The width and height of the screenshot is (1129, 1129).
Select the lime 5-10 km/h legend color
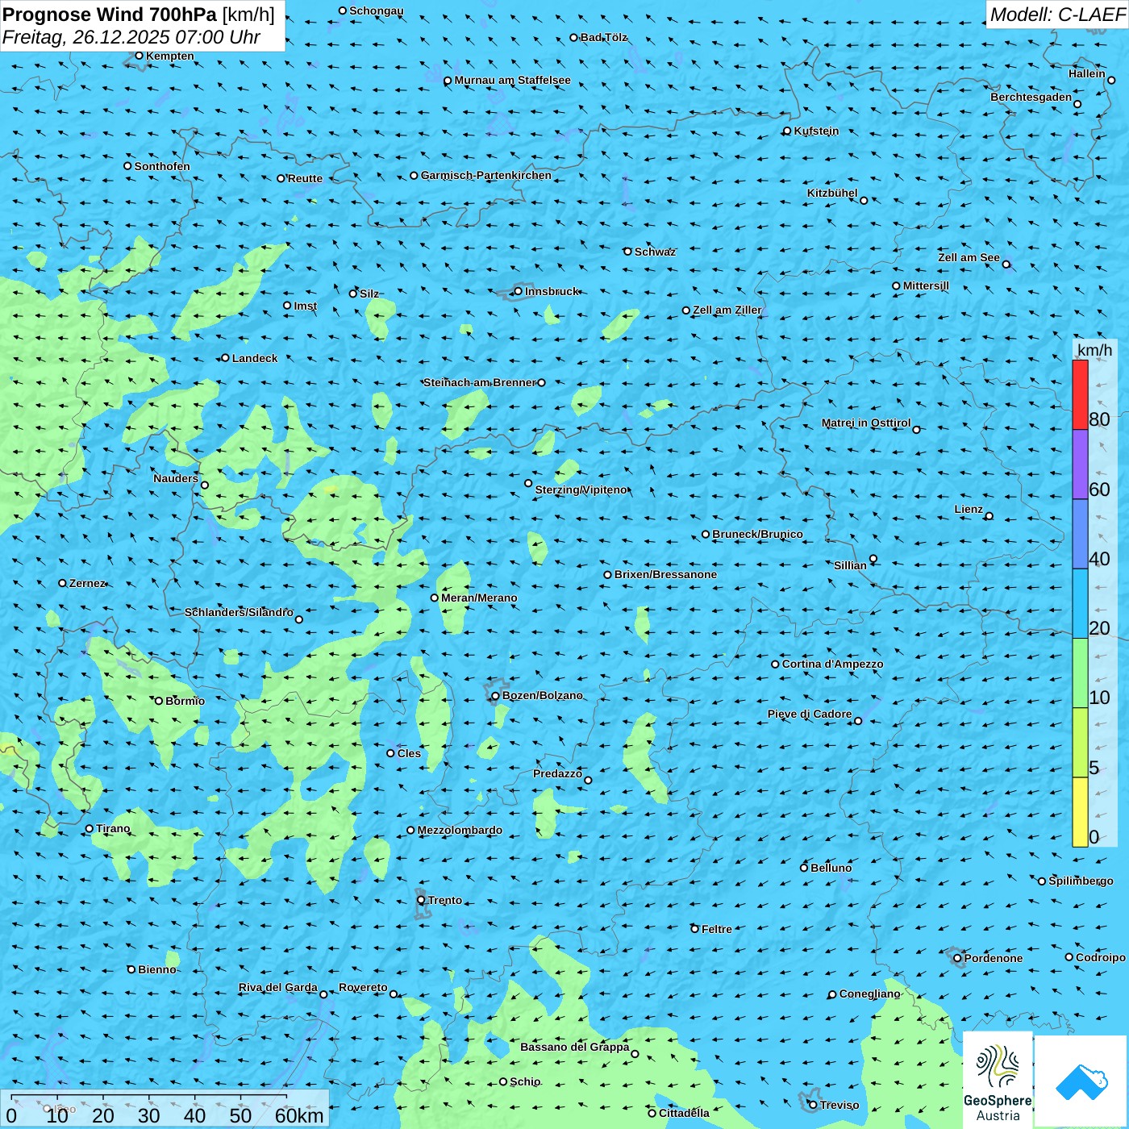[1080, 743]
